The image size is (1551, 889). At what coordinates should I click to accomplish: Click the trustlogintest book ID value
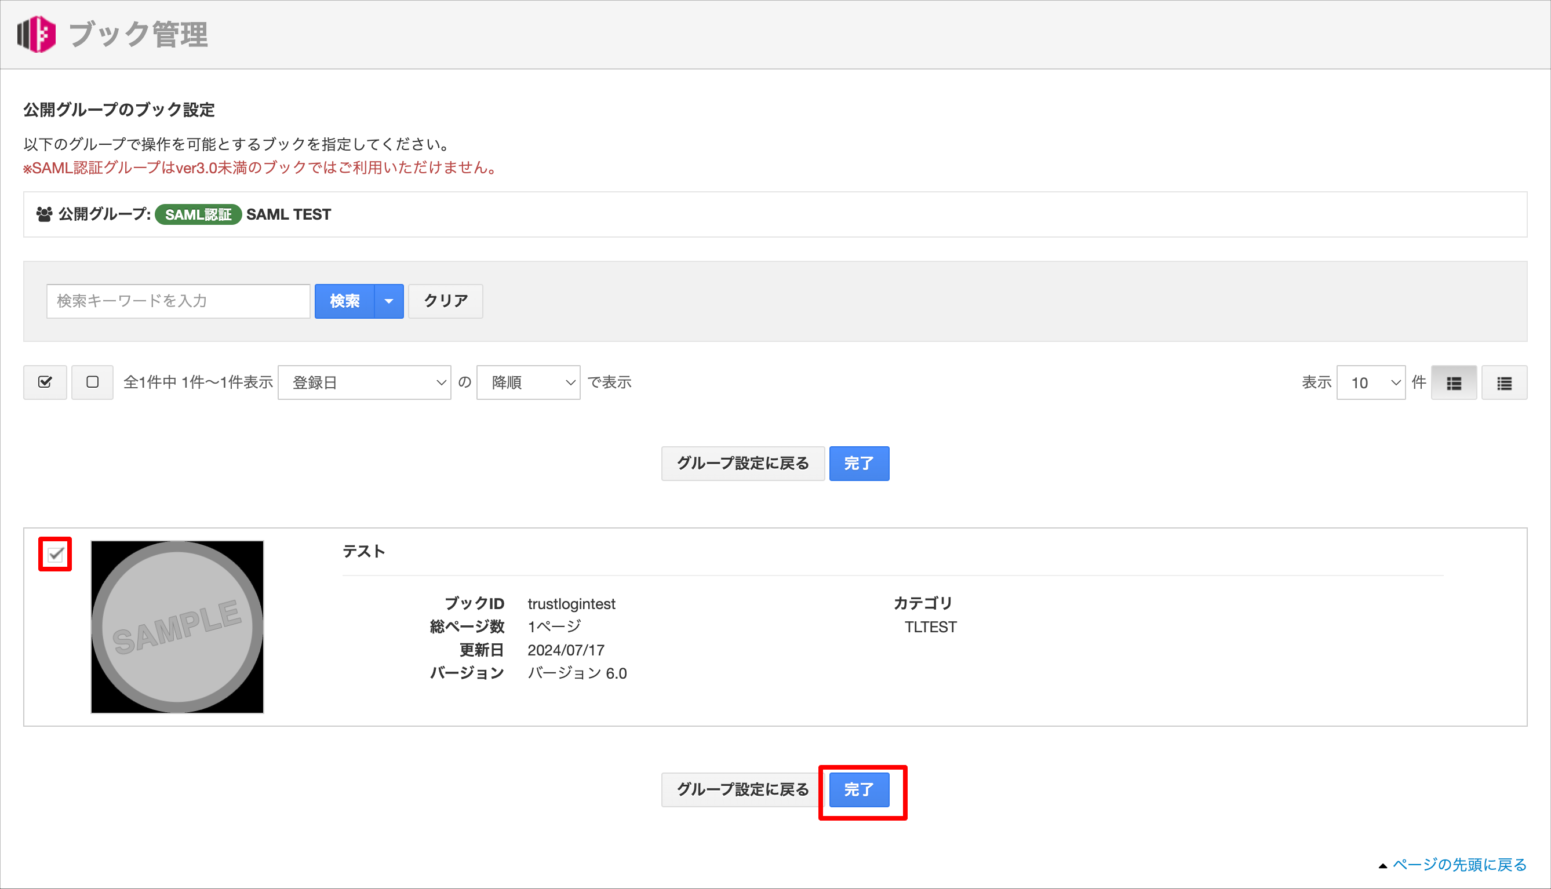point(571,604)
